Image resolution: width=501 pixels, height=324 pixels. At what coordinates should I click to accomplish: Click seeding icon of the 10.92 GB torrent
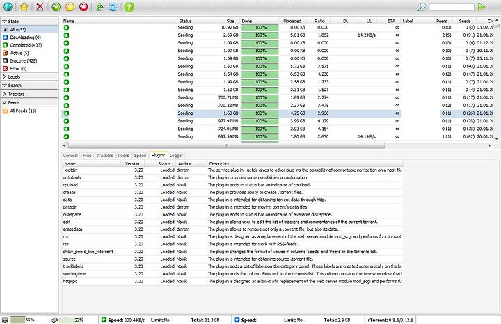coord(67,27)
